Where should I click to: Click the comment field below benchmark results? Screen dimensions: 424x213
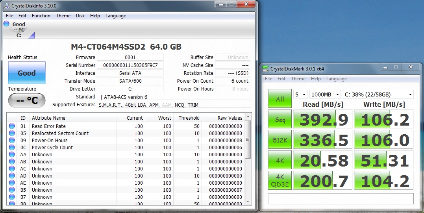click(341, 199)
